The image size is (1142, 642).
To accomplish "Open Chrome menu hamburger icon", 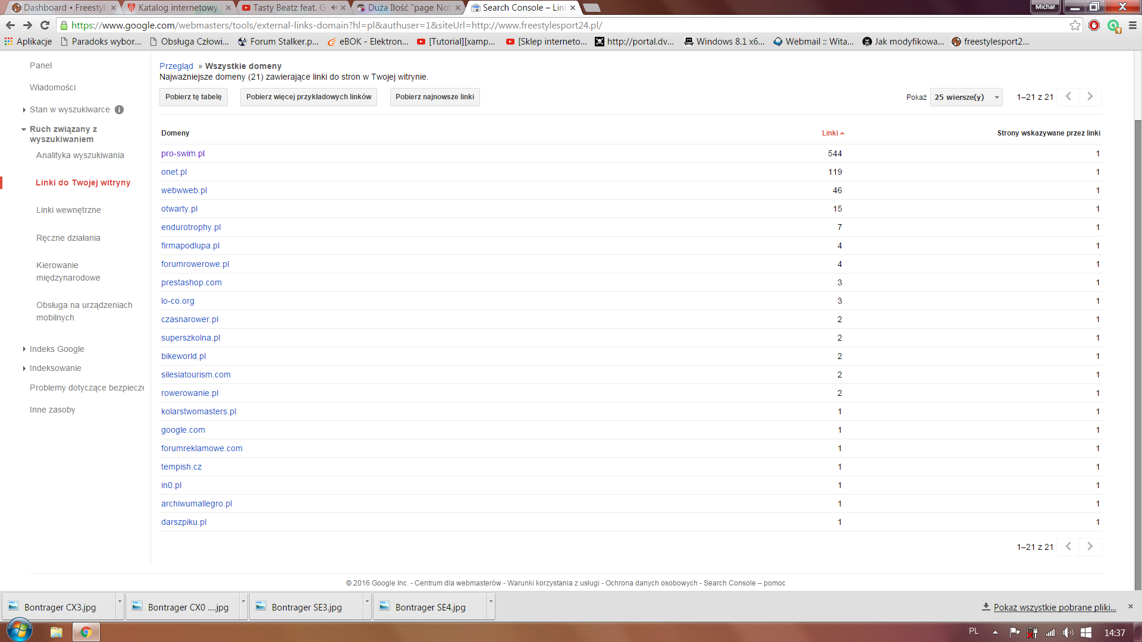I will pos(1132,25).
